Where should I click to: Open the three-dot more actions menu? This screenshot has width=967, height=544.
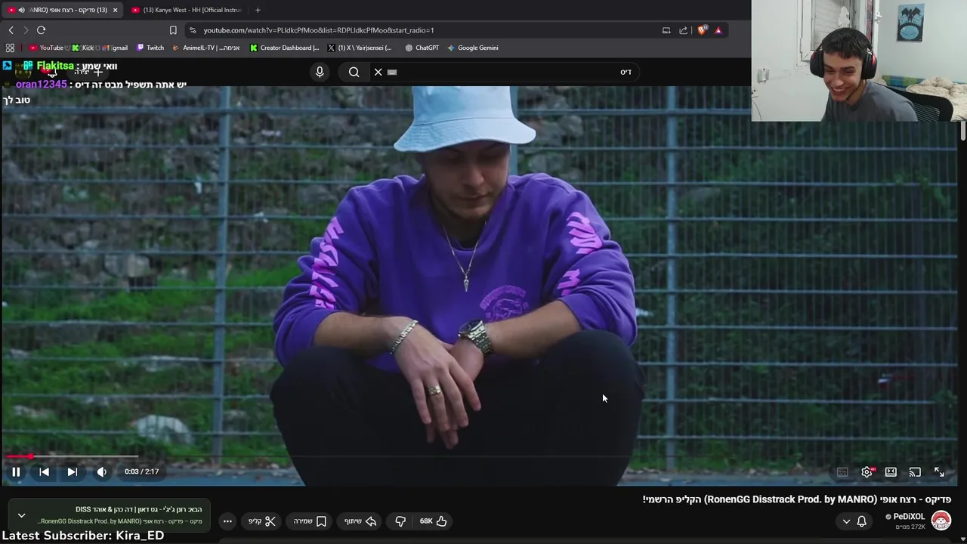(227, 521)
